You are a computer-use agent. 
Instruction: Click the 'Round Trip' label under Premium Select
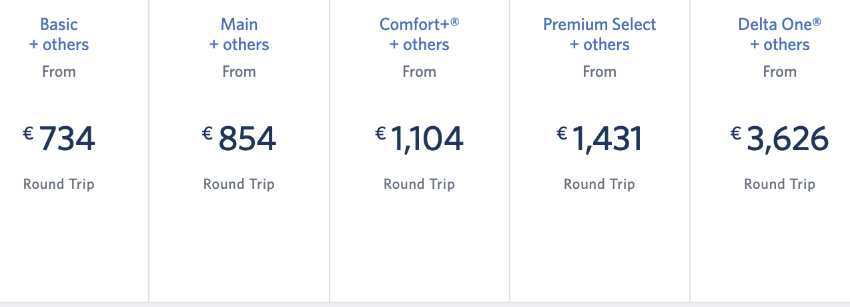pyautogui.click(x=599, y=184)
